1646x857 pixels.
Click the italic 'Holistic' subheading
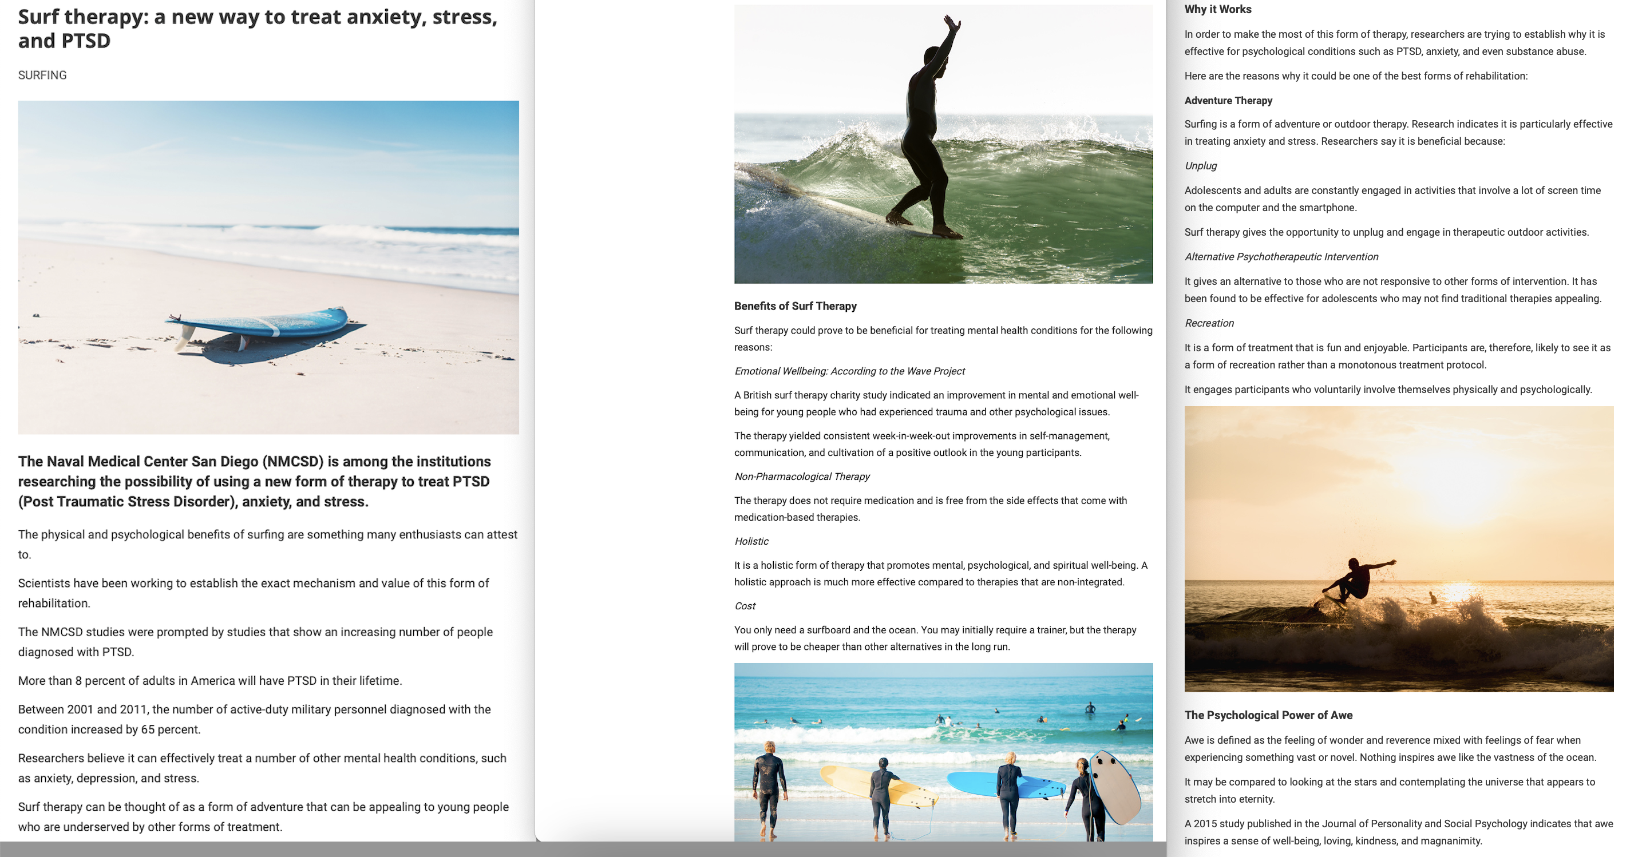[x=751, y=541]
